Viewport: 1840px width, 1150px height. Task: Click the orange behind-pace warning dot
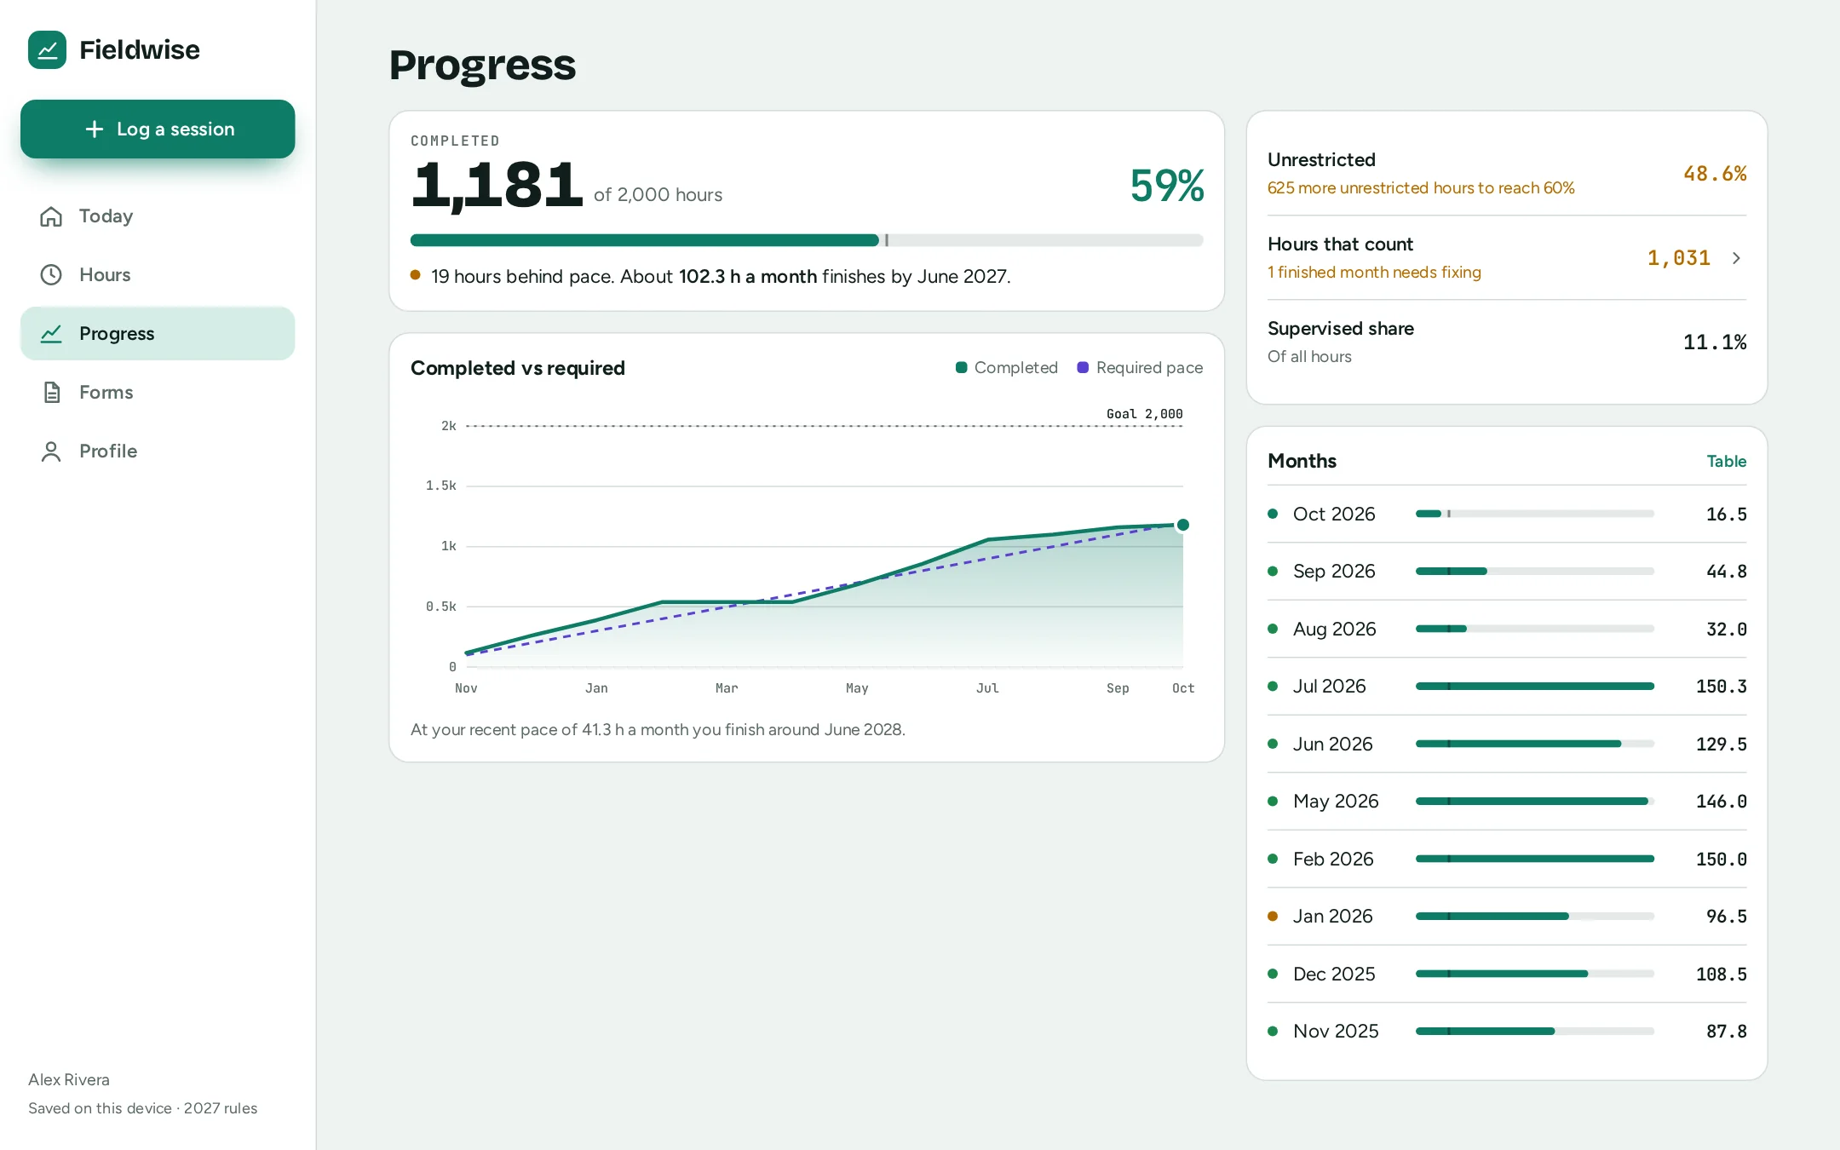point(416,275)
